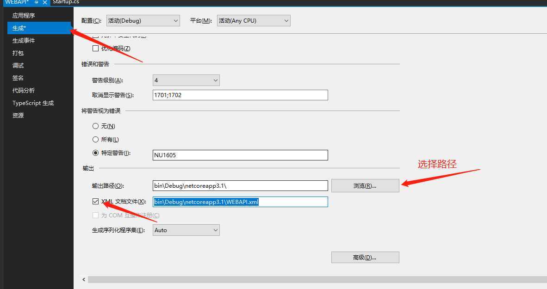Viewport: 547px width, 289px height.
Task: Open the 生成序列化程序集 dropdown Auto
Action: tap(186, 230)
